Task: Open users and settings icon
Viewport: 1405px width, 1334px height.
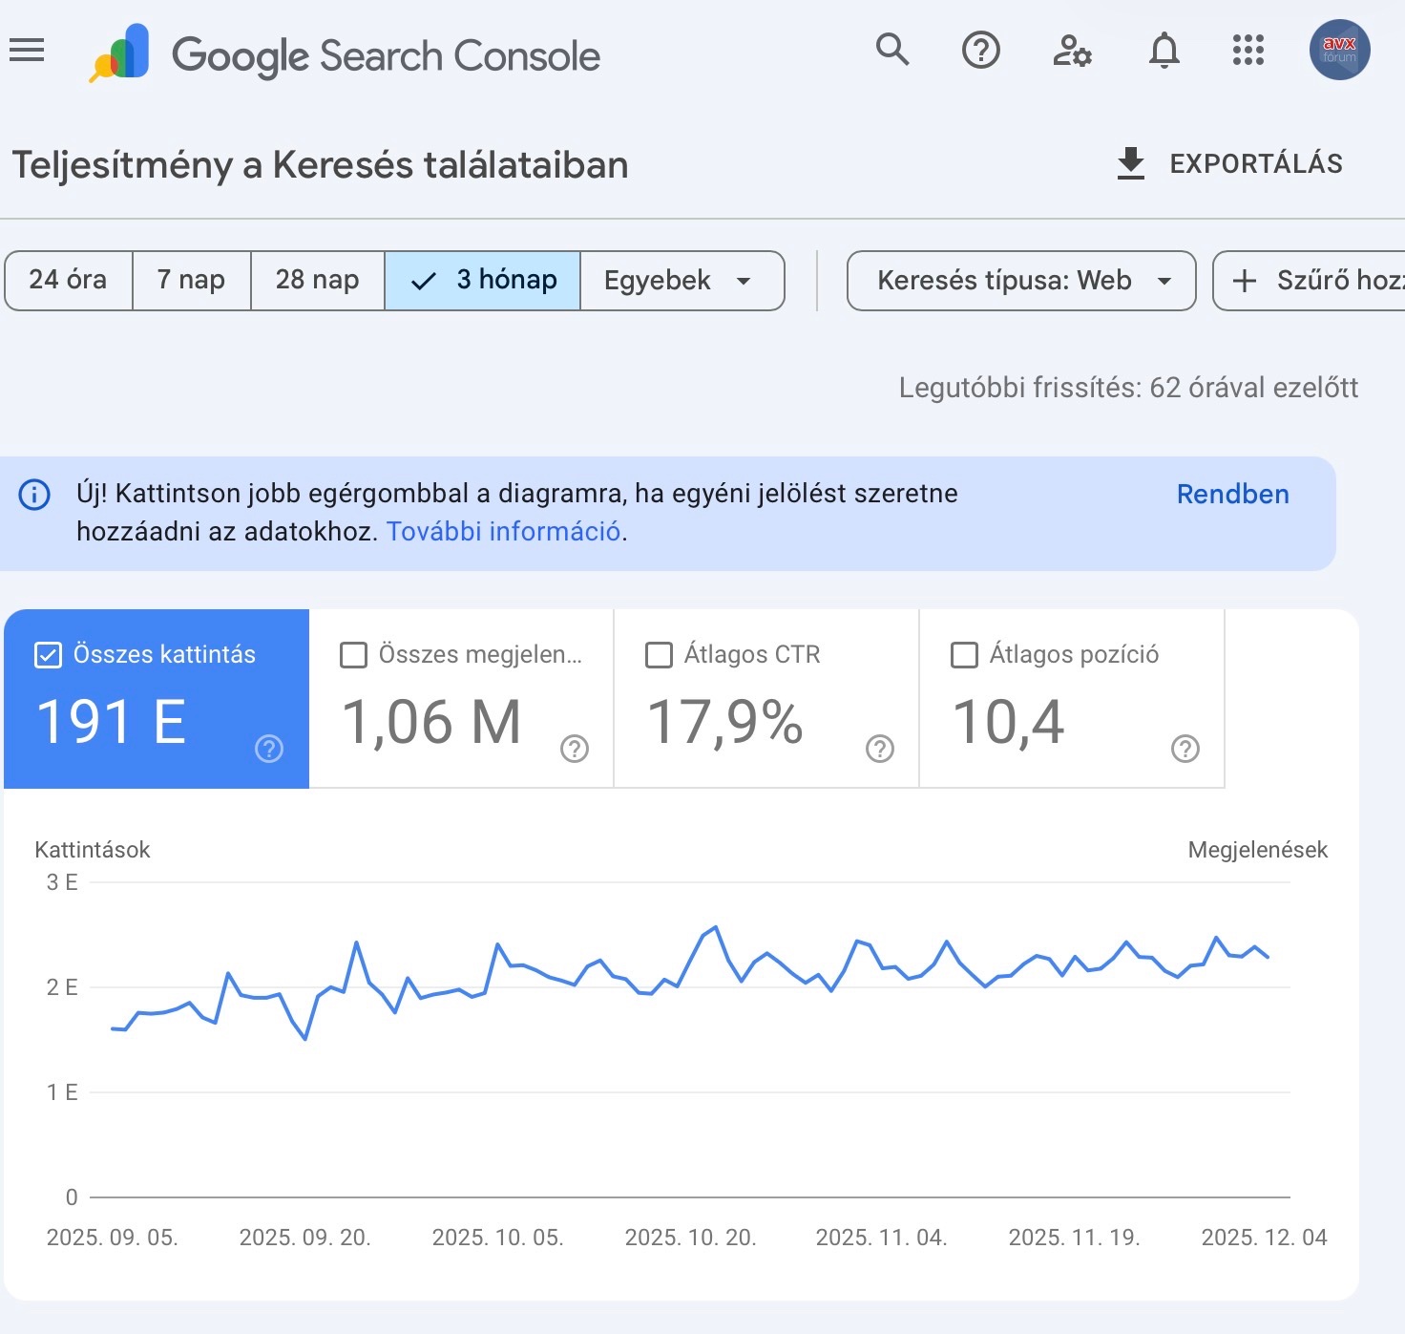Action: pos(1072,50)
